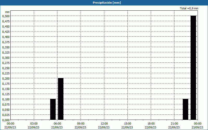Click the 0,400 y-axis value
The height and width of the screenshot is (130, 208).
(x=6, y=37)
